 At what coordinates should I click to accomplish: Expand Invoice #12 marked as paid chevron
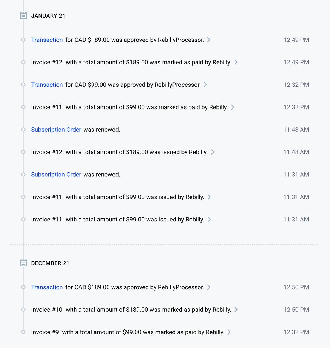(x=236, y=62)
